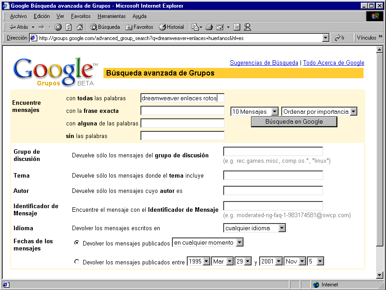Image resolution: width=386 pixels, height=290 pixels.
Task: Open the Atrás history dropdown arrow
Action: (33, 27)
